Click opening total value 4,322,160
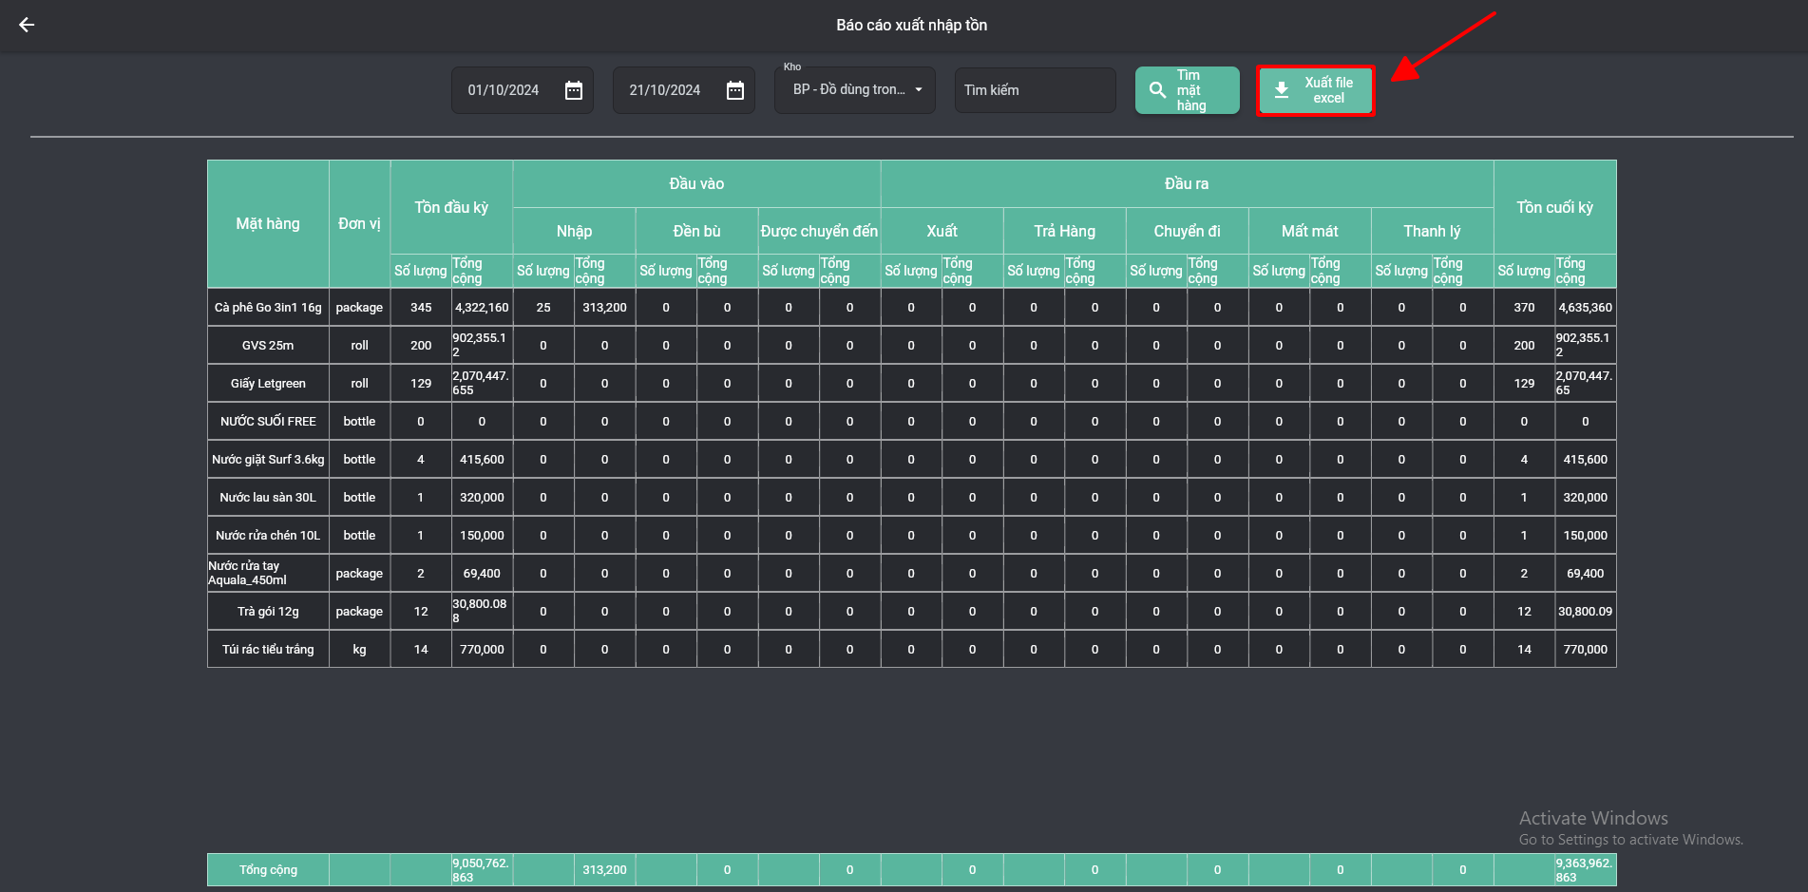This screenshot has width=1808, height=892. (x=482, y=308)
